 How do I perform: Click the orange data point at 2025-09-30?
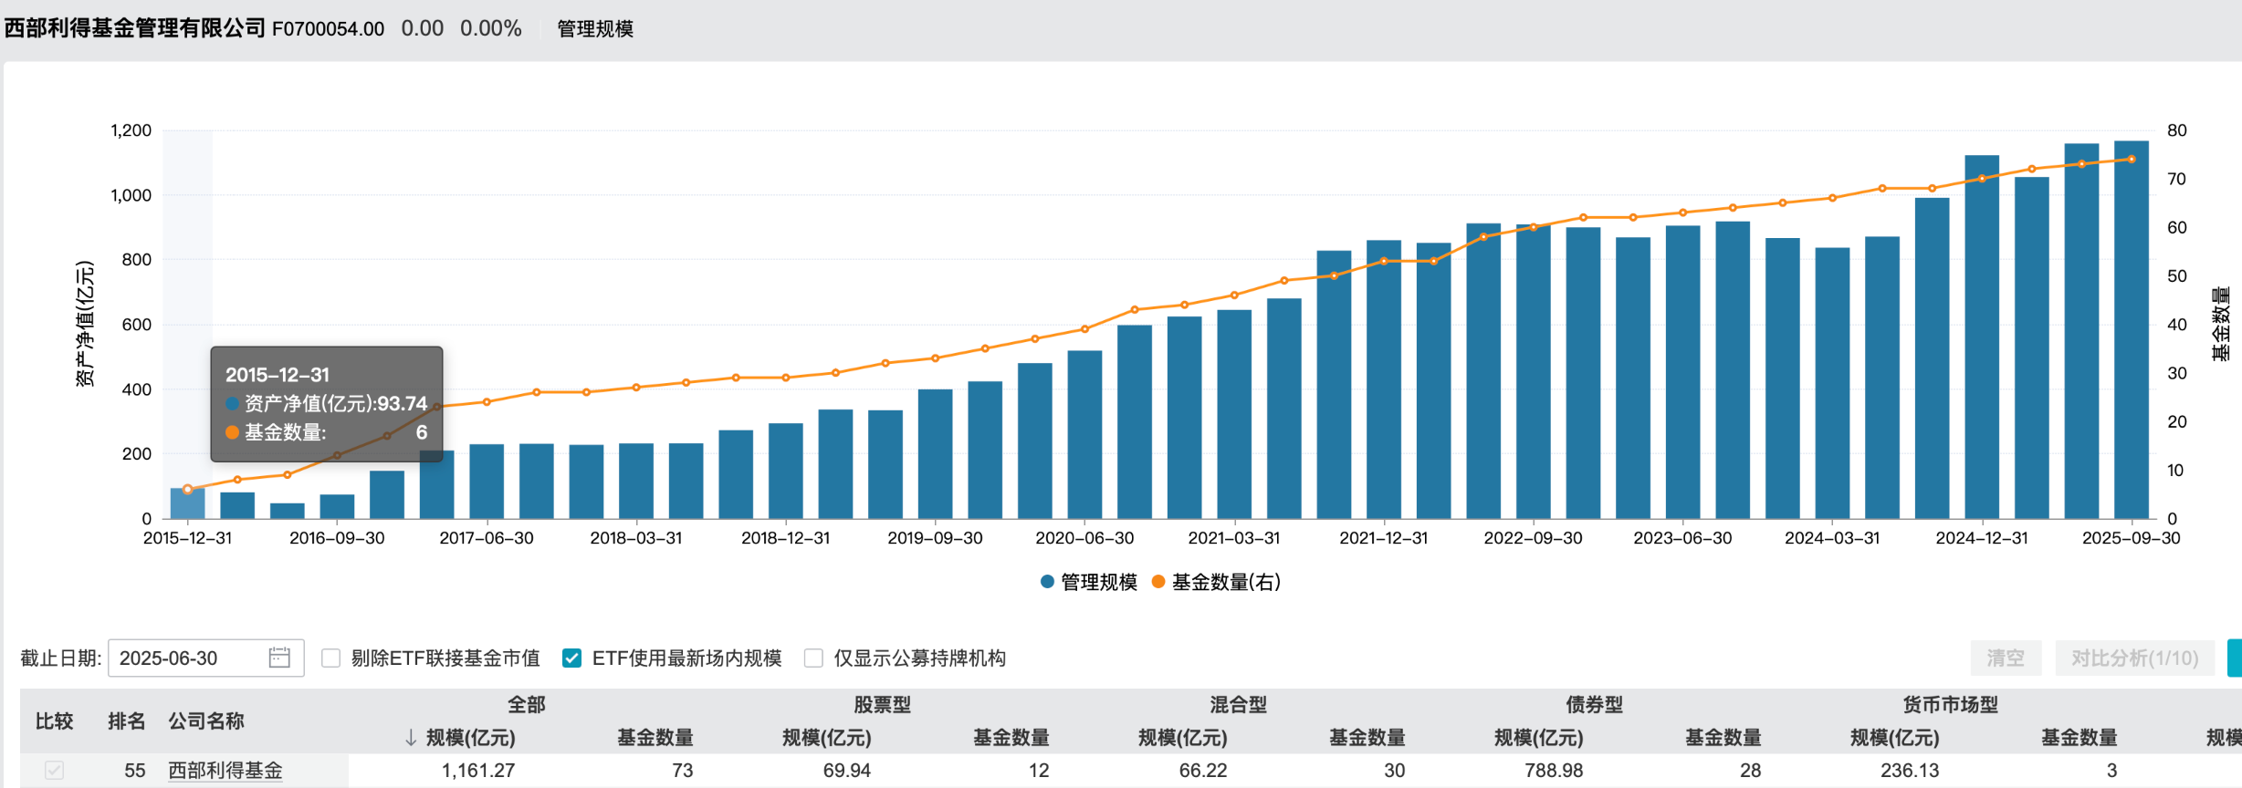pyautogui.click(x=2132, y=160)
